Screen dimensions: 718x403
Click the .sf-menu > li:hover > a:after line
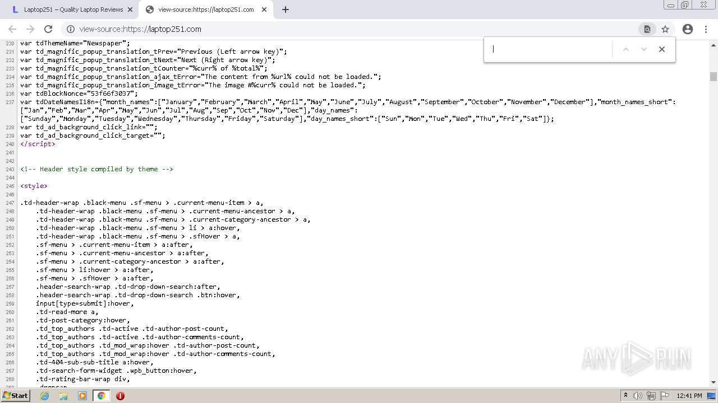[94, 270]
